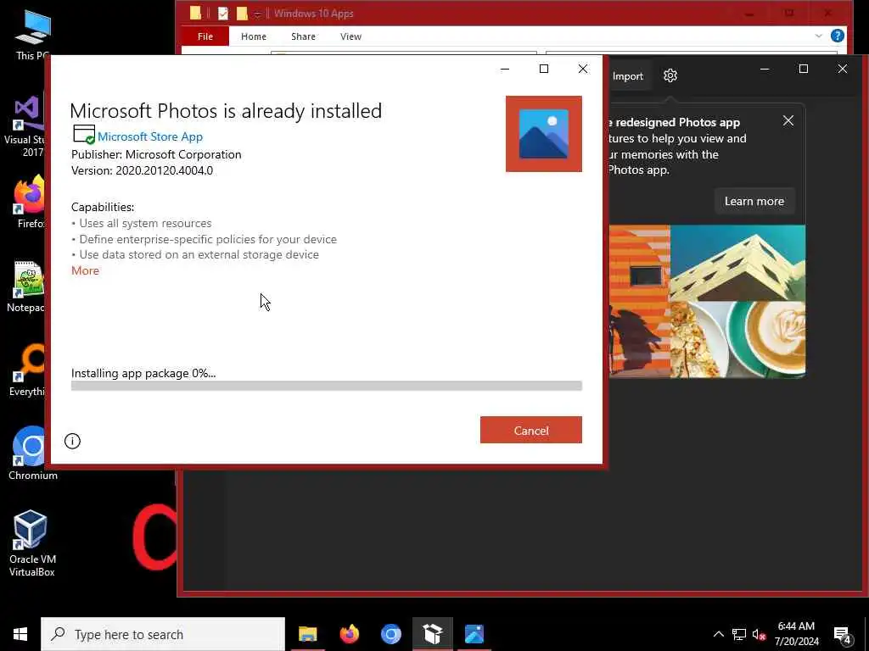Click "Uses all system resources" capability
869x651 pixels.
pos(145,223)
